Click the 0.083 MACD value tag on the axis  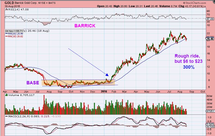[210, 125]
